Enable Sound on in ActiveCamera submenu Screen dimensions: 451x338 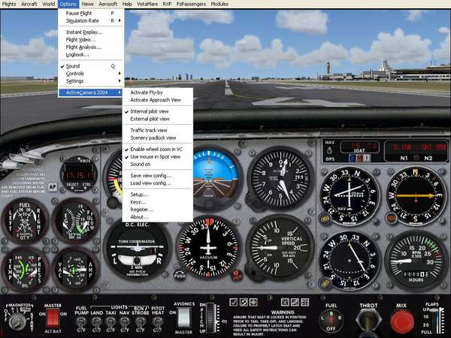tap(158, 164)
